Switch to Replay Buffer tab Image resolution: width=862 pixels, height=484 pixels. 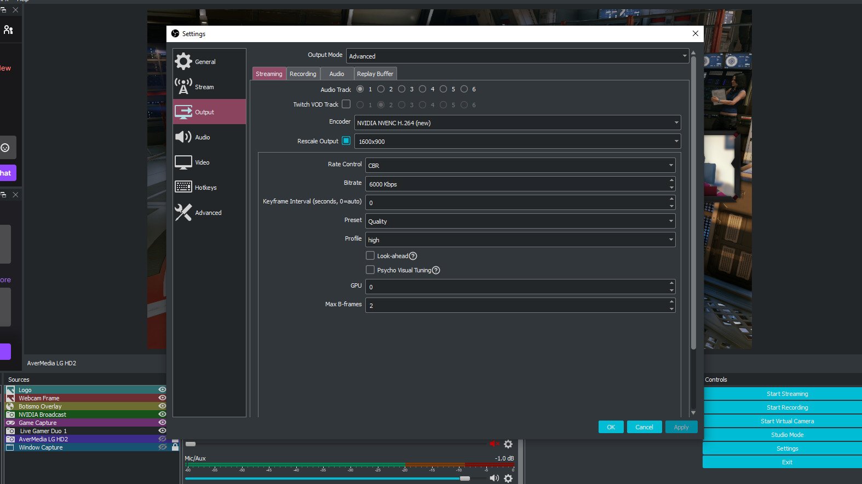coord(375,74)
